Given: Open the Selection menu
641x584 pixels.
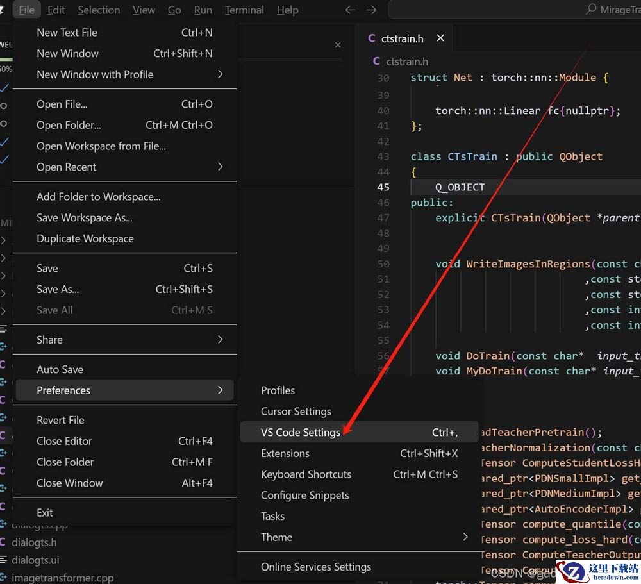Looking at the screenshot, I should pos(99,10).
